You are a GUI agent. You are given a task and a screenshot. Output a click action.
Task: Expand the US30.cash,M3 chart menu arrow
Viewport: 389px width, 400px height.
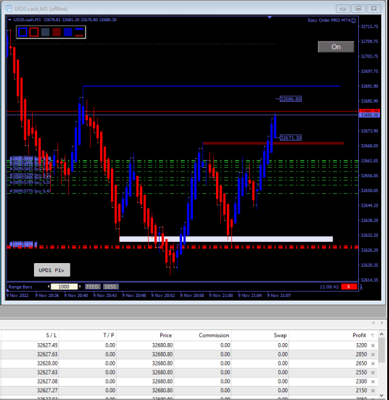pos(10,20)
